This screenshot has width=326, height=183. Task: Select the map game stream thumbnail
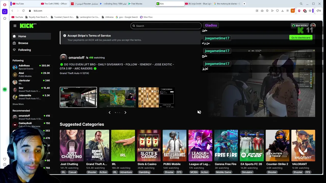(x=117, y=97)
